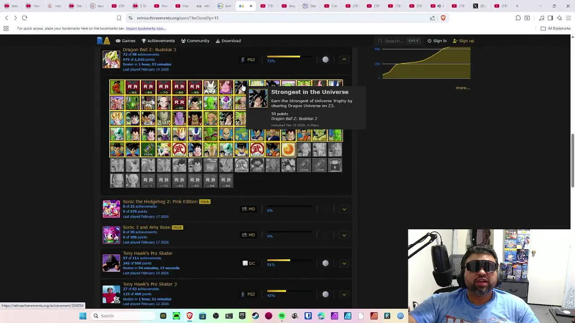Open the locked RR Lv 20 badge
The width and height of the screenshot is (575, 323).
pyautogui.click(x=179, y=180)
